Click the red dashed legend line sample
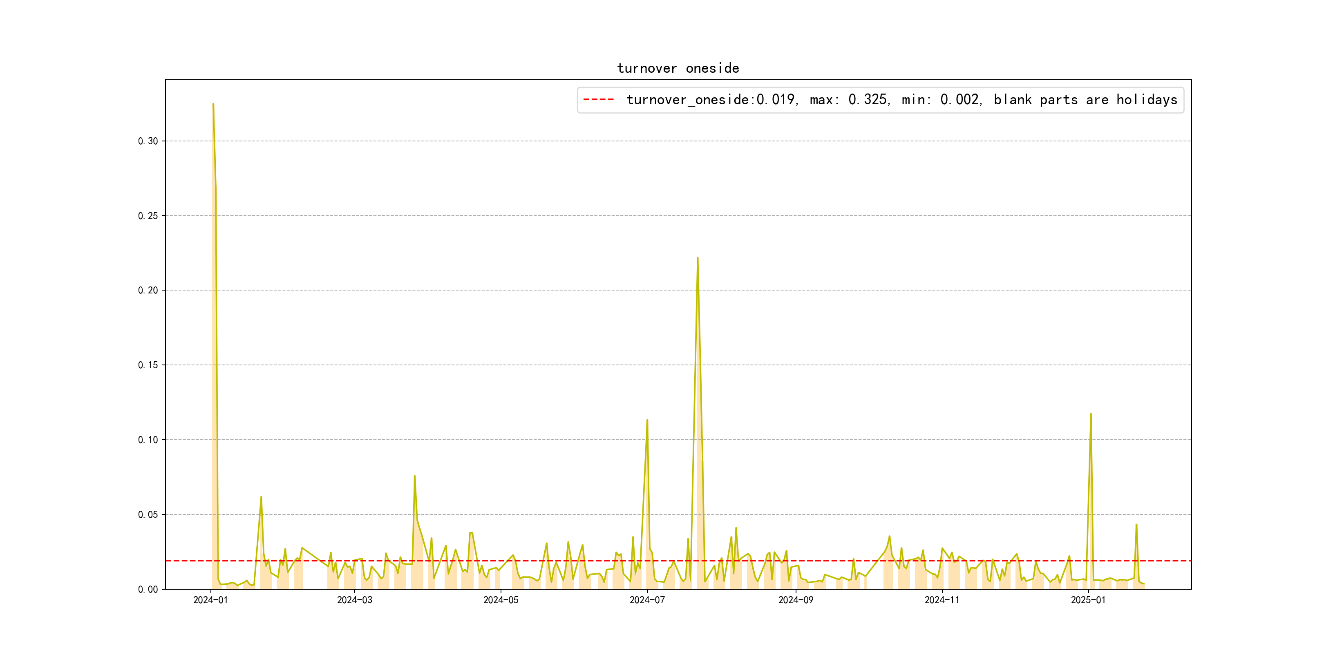 (x=598, y=100)
